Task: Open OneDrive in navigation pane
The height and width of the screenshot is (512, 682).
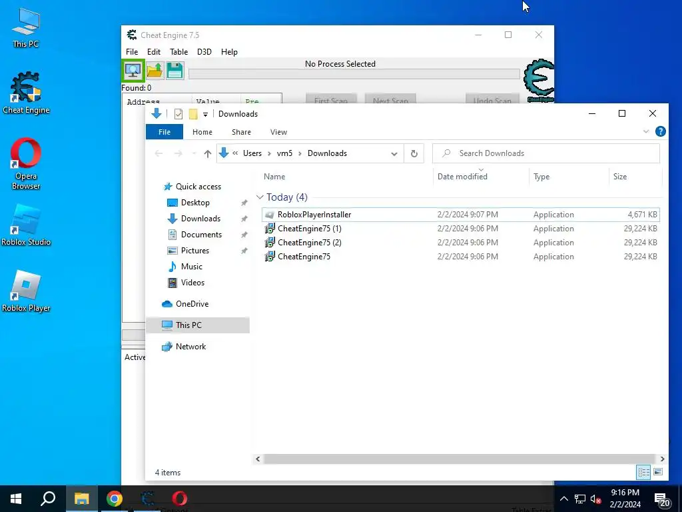Action: (192, 304)
